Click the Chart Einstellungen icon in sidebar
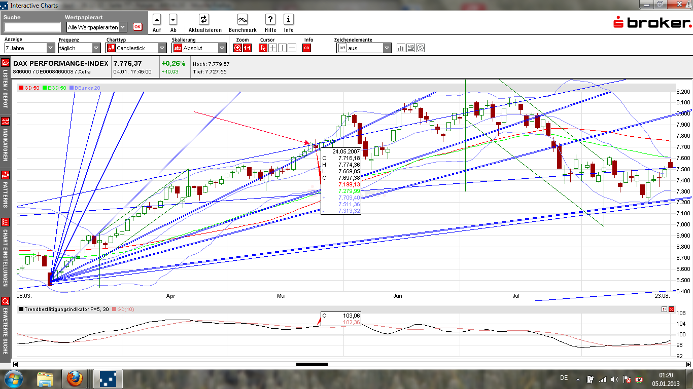This screenshot has height=389, width=693. (6, 222)
